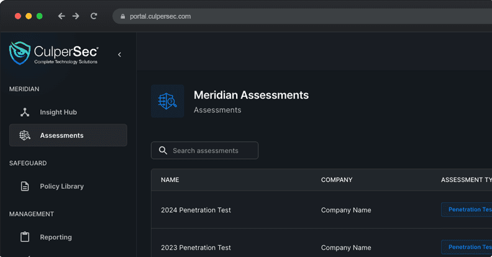Open the 2024 Penetration Test row
This screenshot has height=257, width=492.
coord(322,210)
